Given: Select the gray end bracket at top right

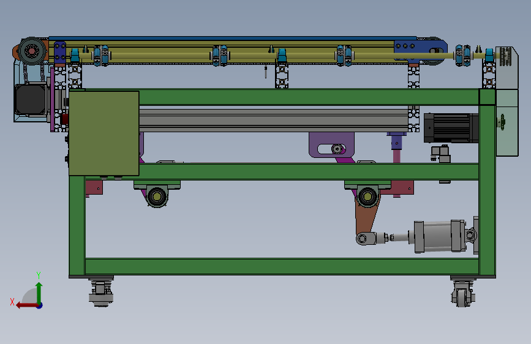Looking at the screenshot, I should click(x=507, y=68).
